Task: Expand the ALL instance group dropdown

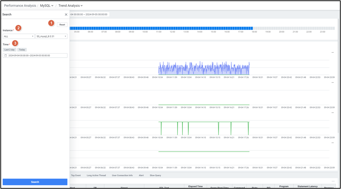Action: (x=18, y=36)
